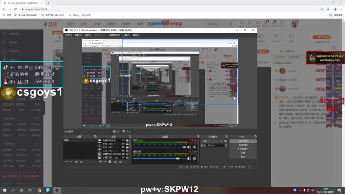Open the 编辑(E) menu in OBS
Screen dimensions: 345x194
point(78,35)
